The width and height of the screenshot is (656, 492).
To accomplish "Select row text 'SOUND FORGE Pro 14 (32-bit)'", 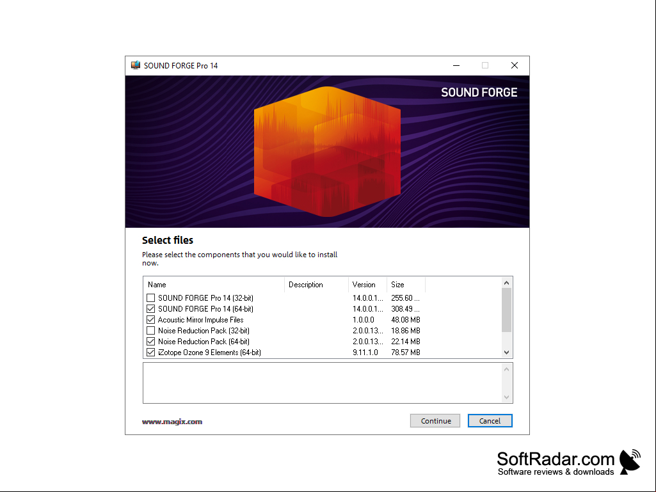I will [x=205, y=298].
